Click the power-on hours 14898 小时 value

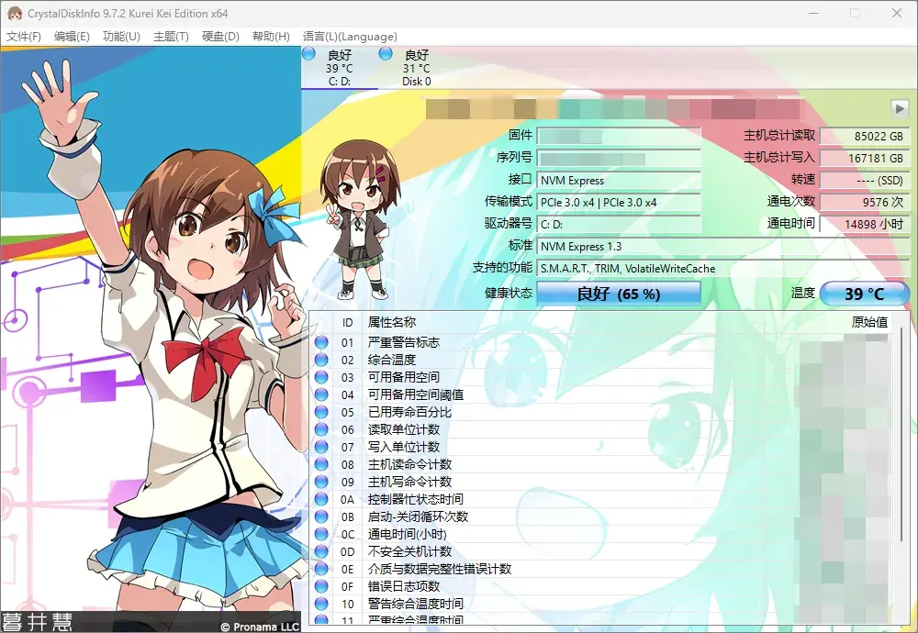tap(864, 224)
